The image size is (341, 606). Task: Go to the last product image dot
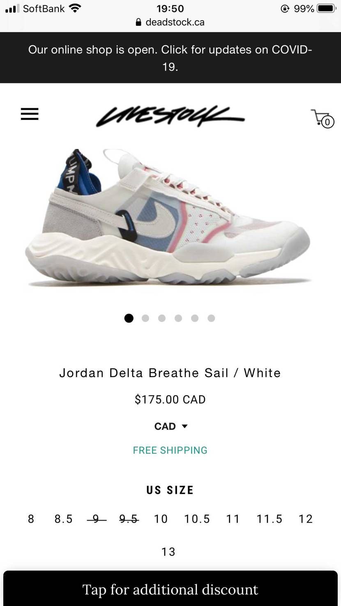pos(211,318)
